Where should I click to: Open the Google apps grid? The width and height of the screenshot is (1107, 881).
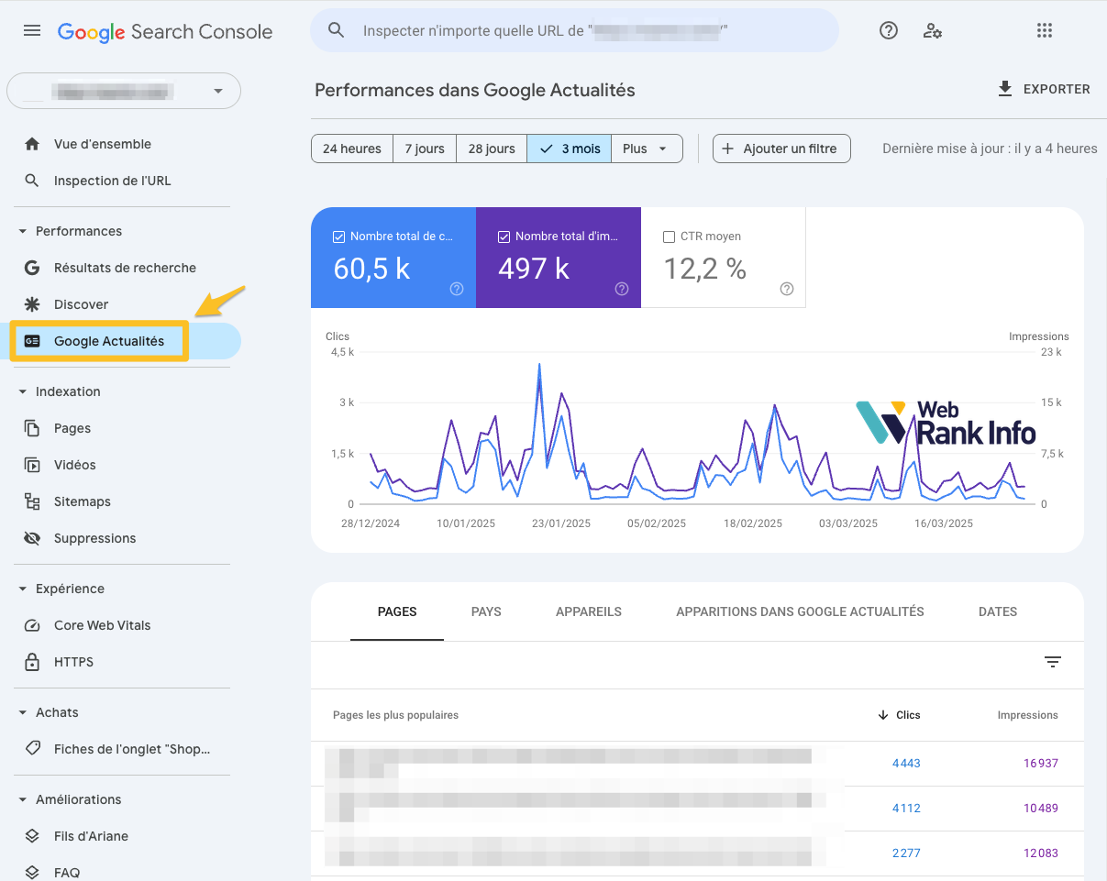pyautogui.click(x=1045, y=30)
